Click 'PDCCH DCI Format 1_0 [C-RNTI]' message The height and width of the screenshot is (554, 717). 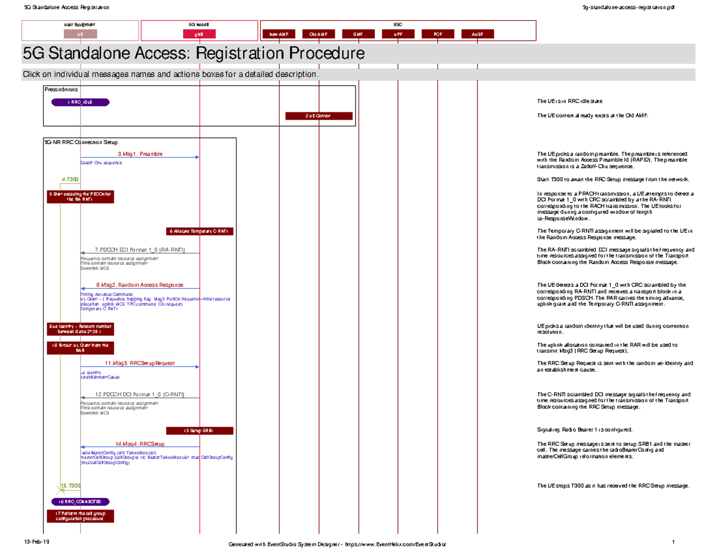(x=140, y=394)
